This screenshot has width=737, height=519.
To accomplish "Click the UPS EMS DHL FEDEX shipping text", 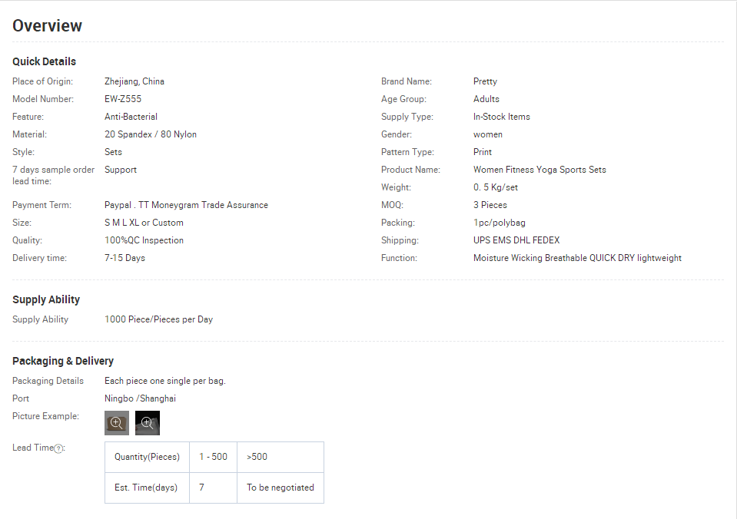I will click(516, 240).
